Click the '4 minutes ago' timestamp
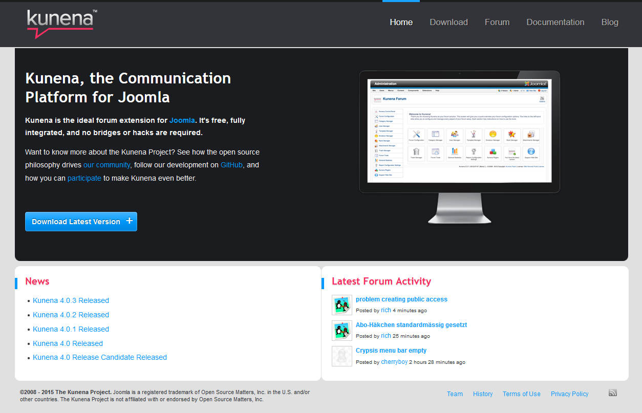642x413 pixels. tap(410, 311)
